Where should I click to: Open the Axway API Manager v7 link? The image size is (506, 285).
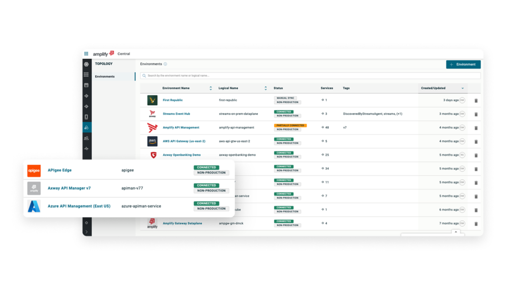click(69, 188)
